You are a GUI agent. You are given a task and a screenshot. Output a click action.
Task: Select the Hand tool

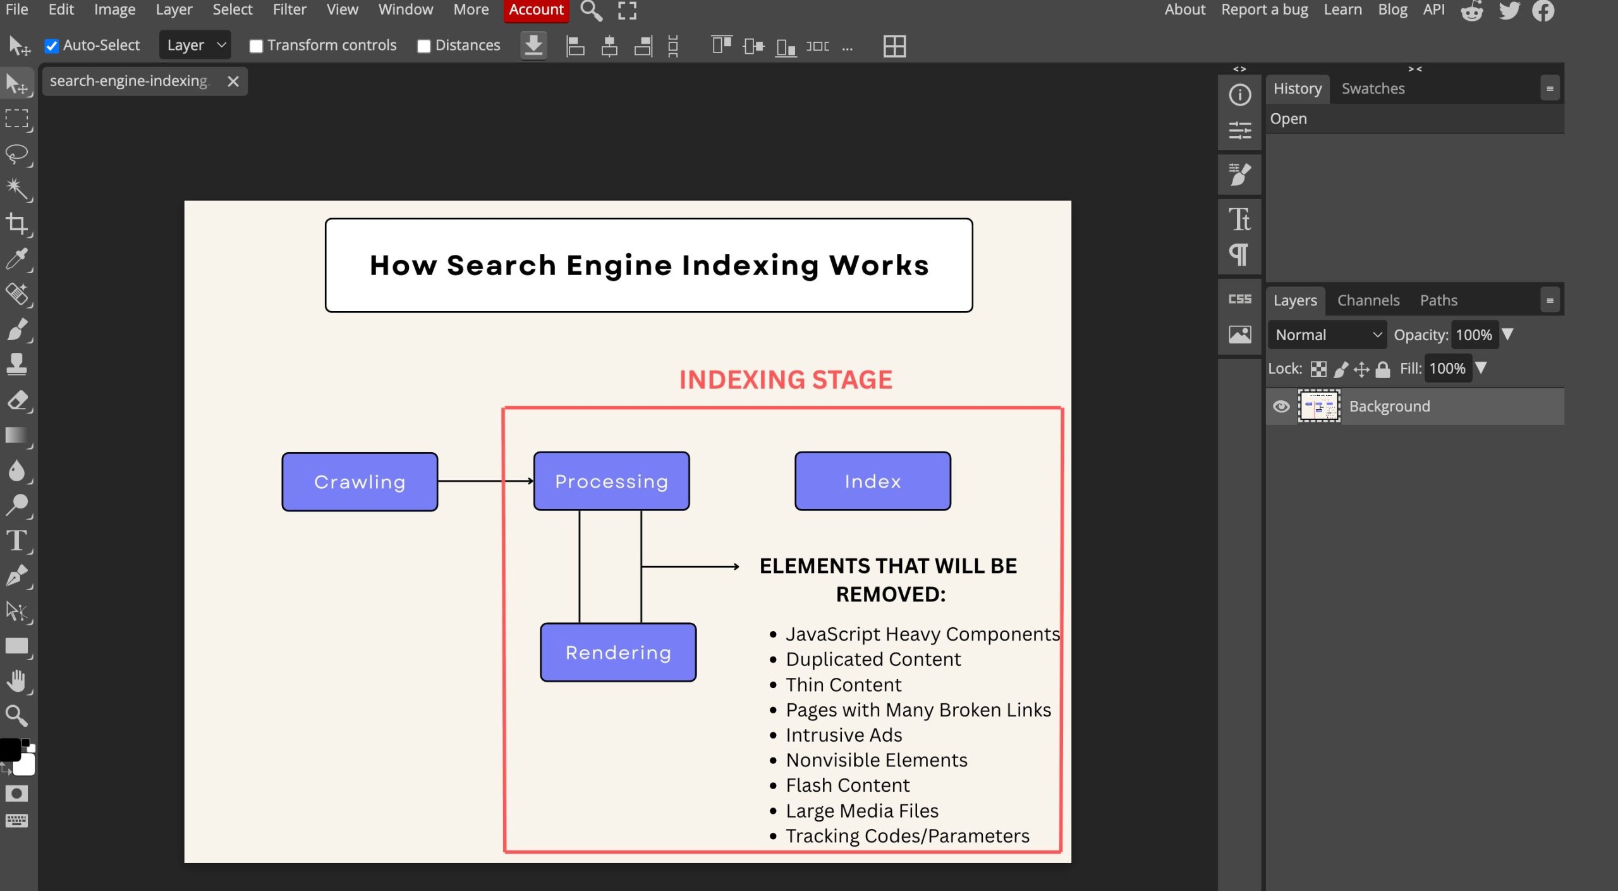tap(17, 681)
